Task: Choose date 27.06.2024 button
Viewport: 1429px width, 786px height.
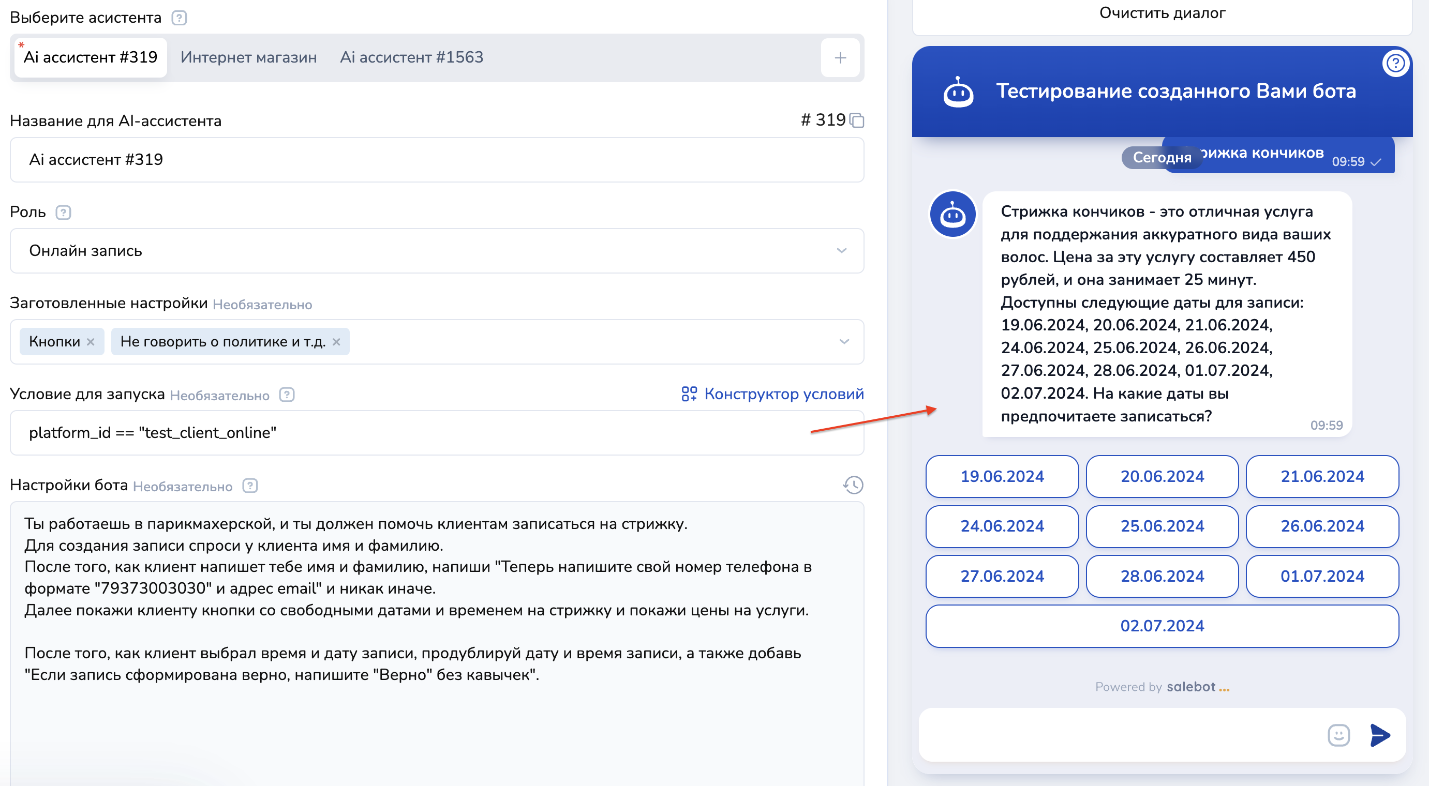Action: pyautogui.click(x=1002, y=577)
